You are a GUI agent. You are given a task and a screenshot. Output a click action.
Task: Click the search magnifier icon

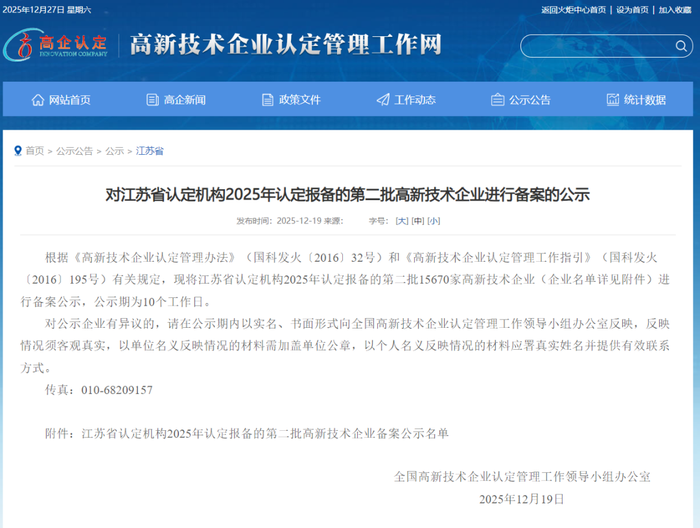point(681,46)
